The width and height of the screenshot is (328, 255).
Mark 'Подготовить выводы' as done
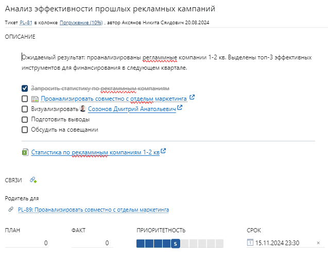[25, 119]
